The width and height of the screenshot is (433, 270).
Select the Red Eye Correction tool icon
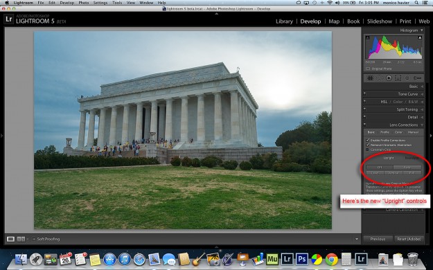click(389, 78)
